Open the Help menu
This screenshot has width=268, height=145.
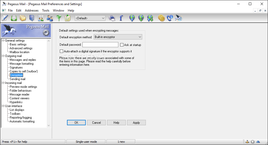[71, 11]
